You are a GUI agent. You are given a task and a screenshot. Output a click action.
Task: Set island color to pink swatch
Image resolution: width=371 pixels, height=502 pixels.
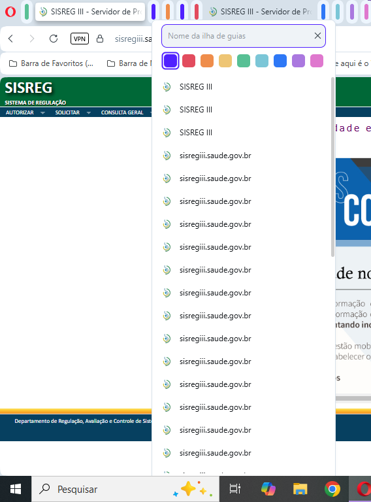(x=317, y=61)
